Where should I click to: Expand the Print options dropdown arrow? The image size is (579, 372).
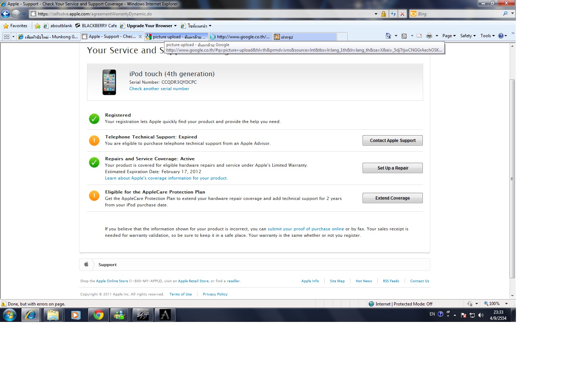pos(437,36)
